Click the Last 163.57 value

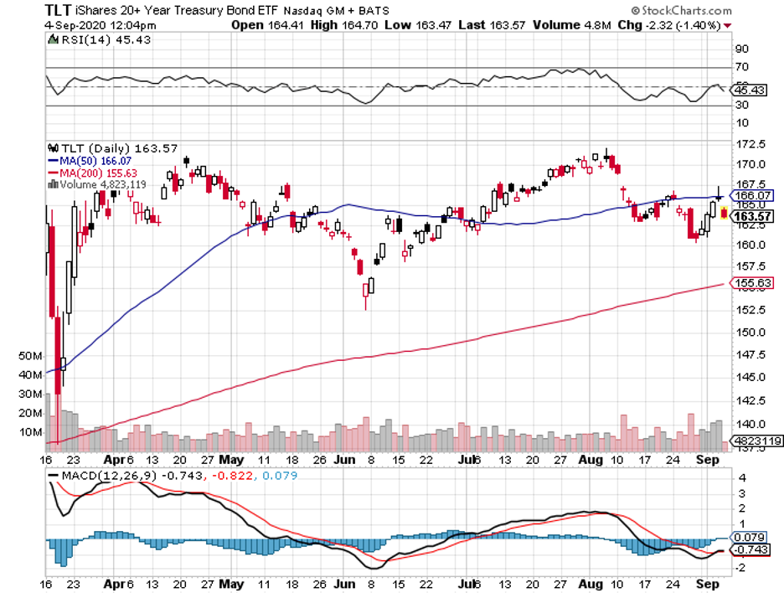(x=492, y=25)
